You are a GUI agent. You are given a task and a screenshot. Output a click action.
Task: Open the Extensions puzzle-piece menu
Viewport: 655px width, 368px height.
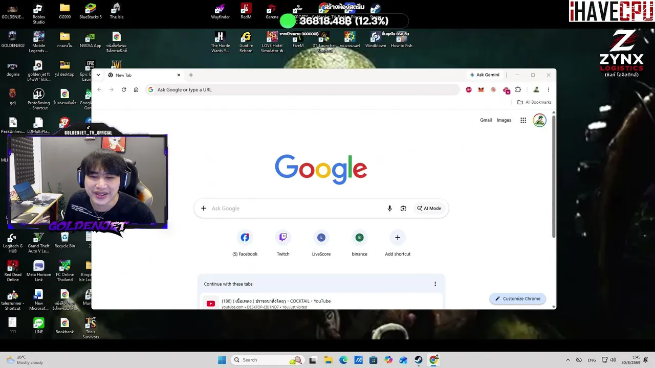[x=518, y=90]
